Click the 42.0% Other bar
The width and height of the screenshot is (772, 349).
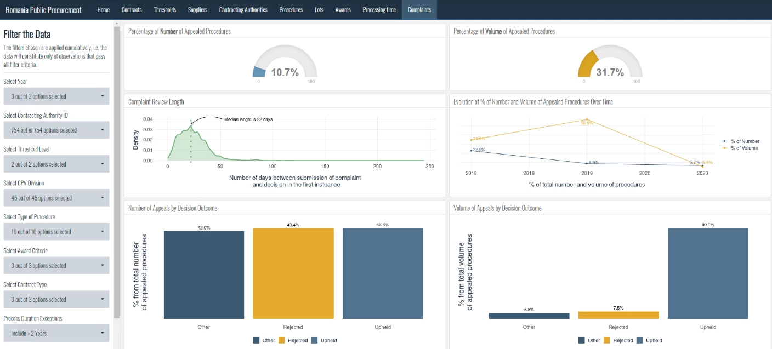coord(203,274)
